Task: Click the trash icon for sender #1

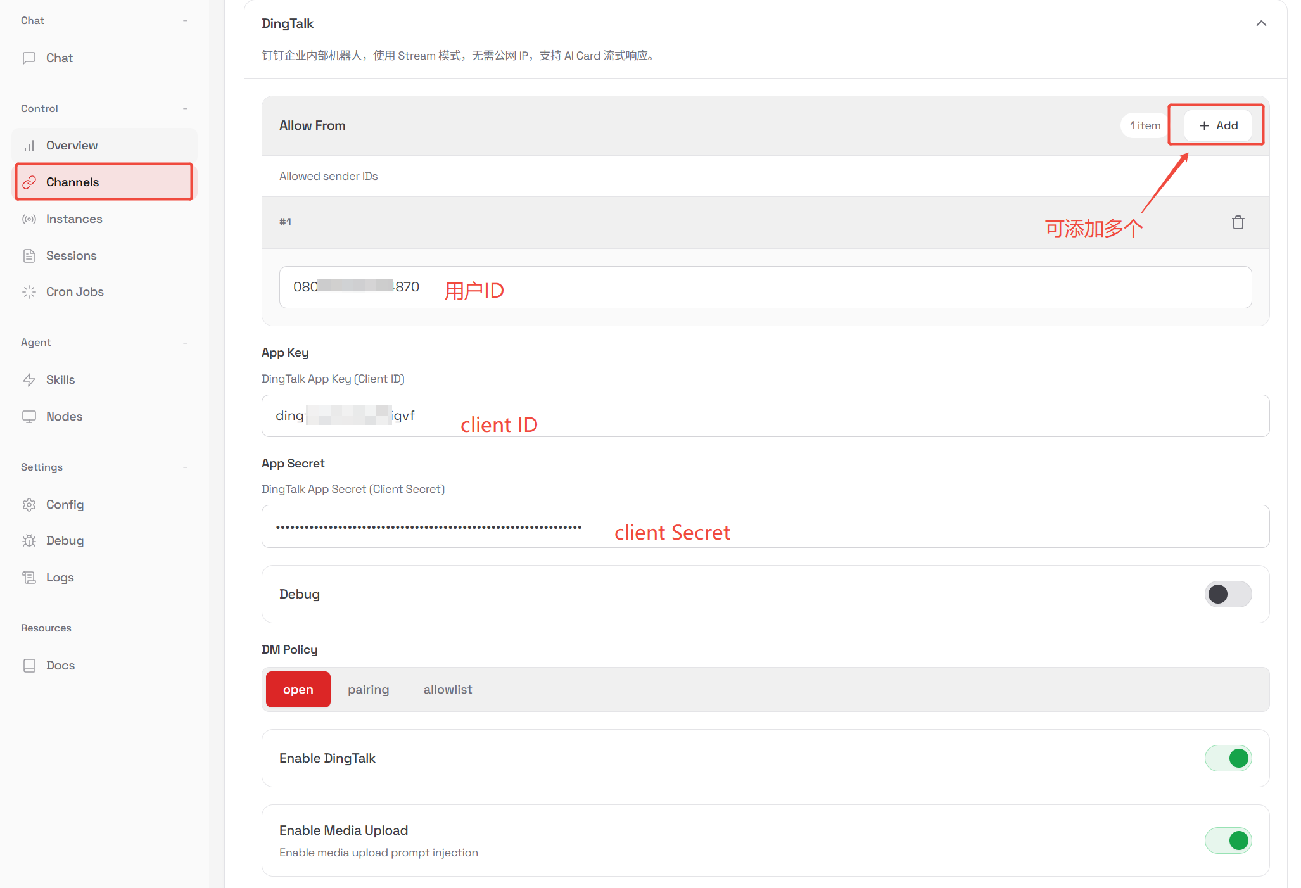Action: click(1238, 222)
